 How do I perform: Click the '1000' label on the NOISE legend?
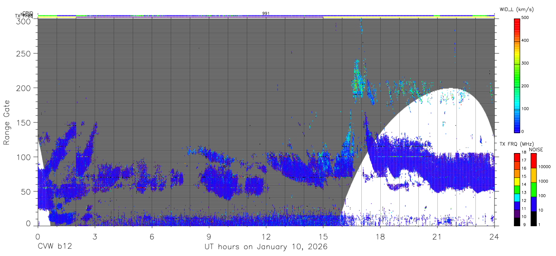(544, 181)
